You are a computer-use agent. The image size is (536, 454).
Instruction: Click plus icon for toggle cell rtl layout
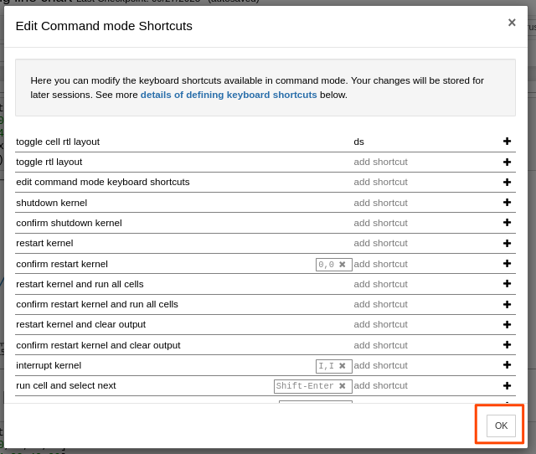pos(507,142)
